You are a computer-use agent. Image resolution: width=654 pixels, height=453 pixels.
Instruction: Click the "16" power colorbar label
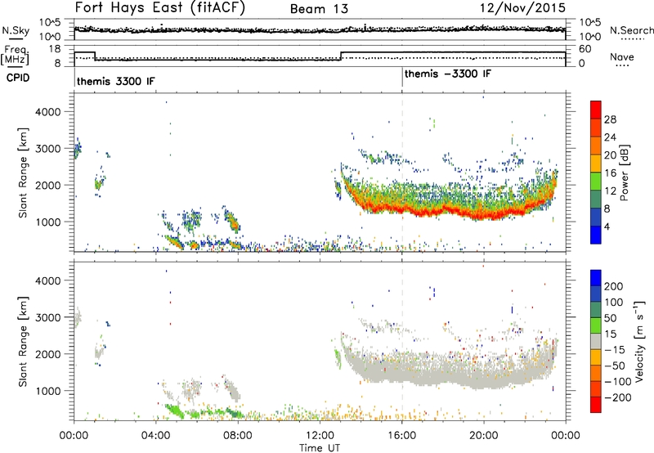pos(610,173)
